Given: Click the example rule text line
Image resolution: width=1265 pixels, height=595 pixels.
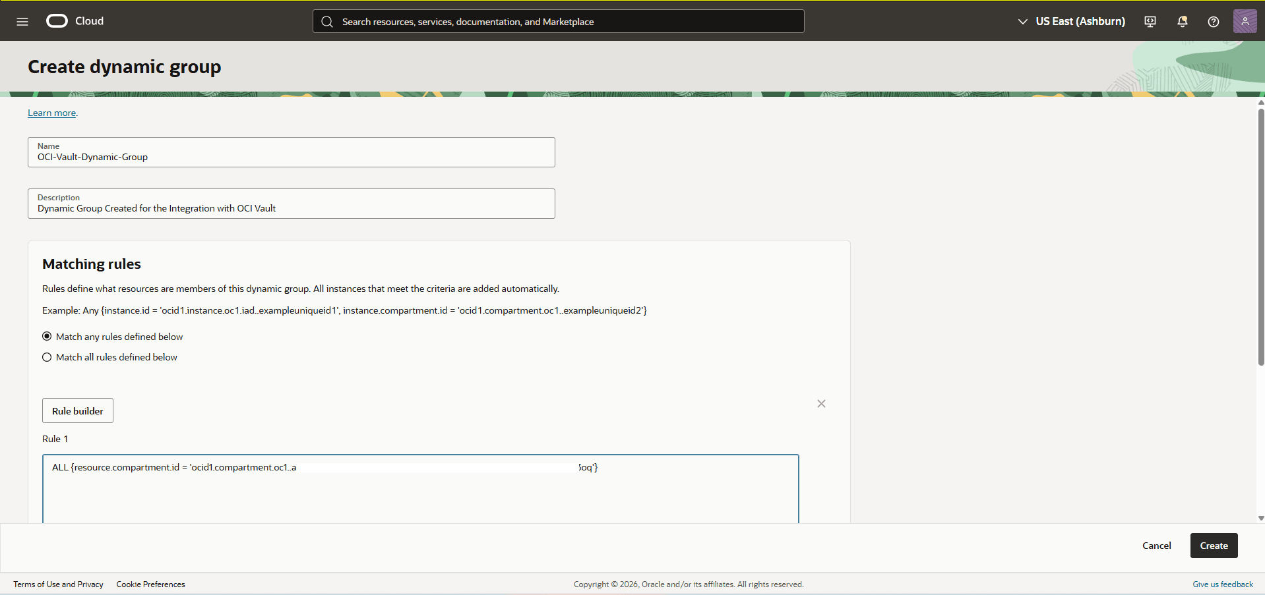Looking at the screenshot, I should [344, 310].
